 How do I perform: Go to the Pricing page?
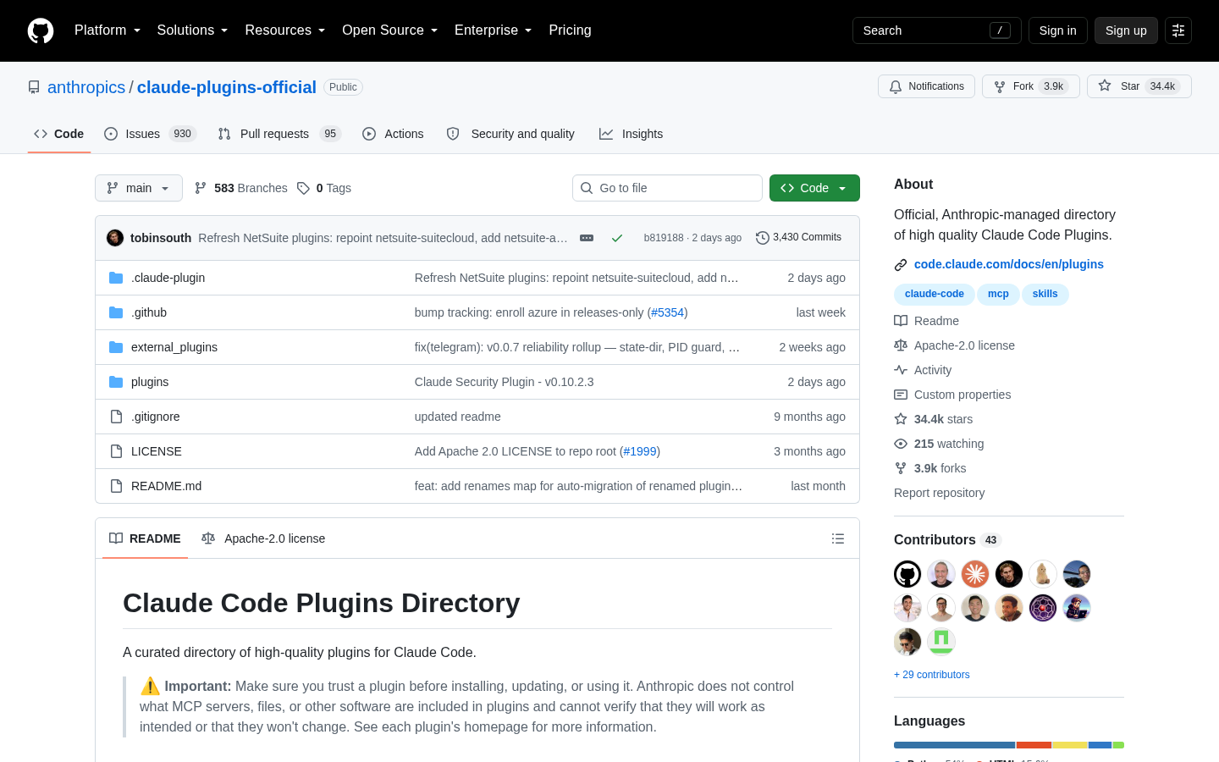[x=570, y=30]
